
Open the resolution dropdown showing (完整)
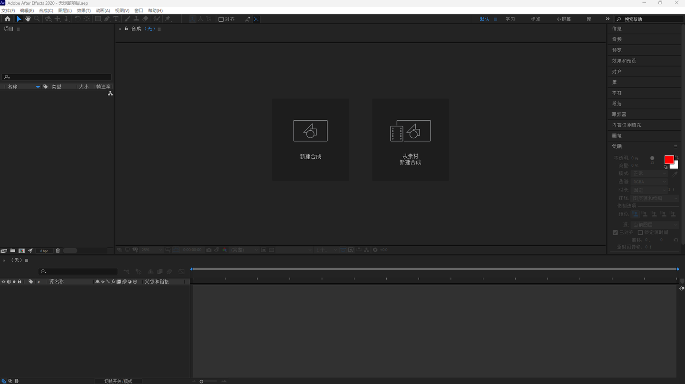click(244, 250)
